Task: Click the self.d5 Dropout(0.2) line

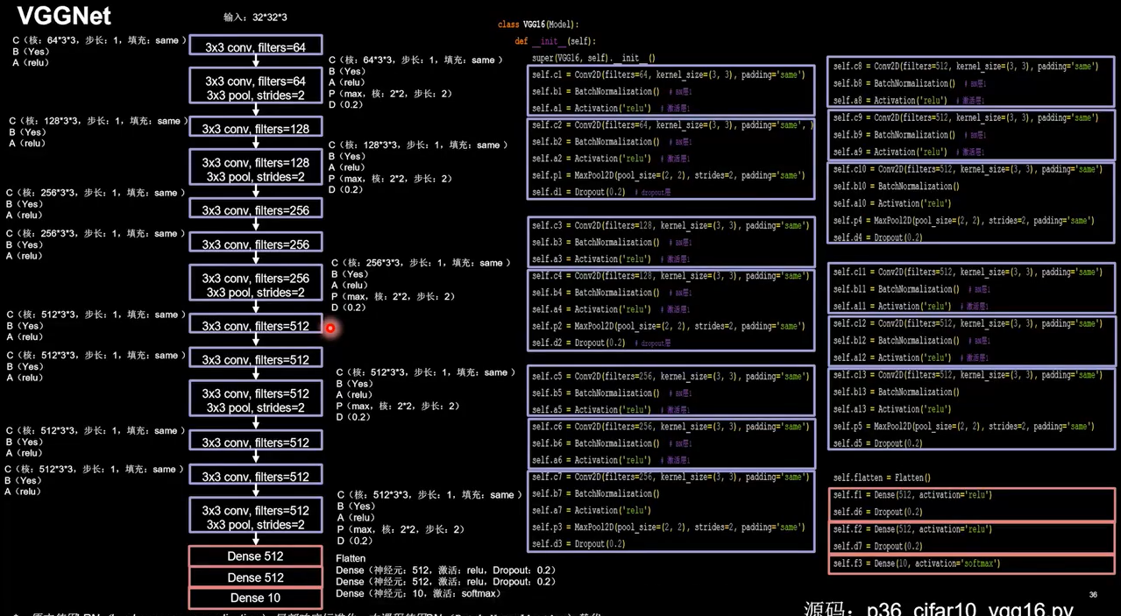Action: (x=880, y=444)
